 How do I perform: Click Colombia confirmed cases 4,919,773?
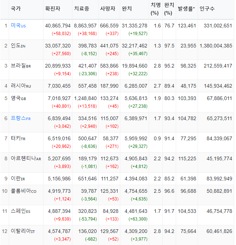pyautogui.click(x=59, y=191)
